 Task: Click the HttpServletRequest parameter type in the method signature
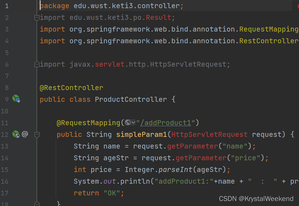pyautogui.click(x=209, y=134)
